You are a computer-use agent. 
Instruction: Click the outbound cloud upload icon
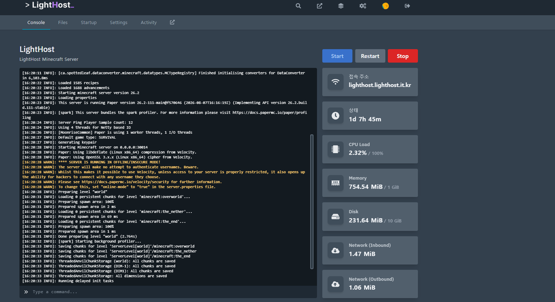click(335, 284)
